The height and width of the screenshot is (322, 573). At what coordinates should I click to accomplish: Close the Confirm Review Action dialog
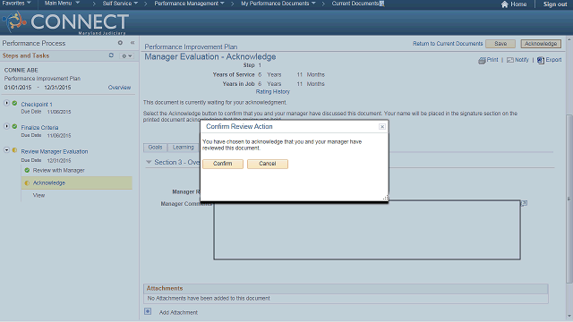click(382, 127)
